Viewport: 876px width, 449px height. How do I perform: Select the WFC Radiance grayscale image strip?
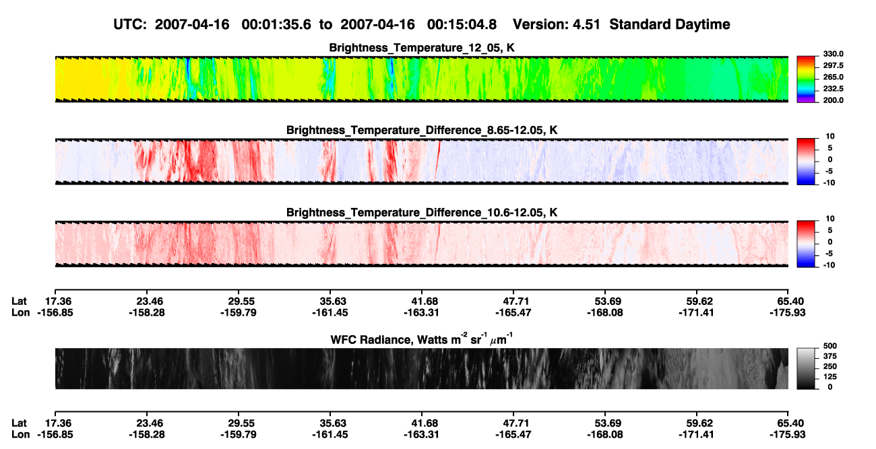click(421, 368)
